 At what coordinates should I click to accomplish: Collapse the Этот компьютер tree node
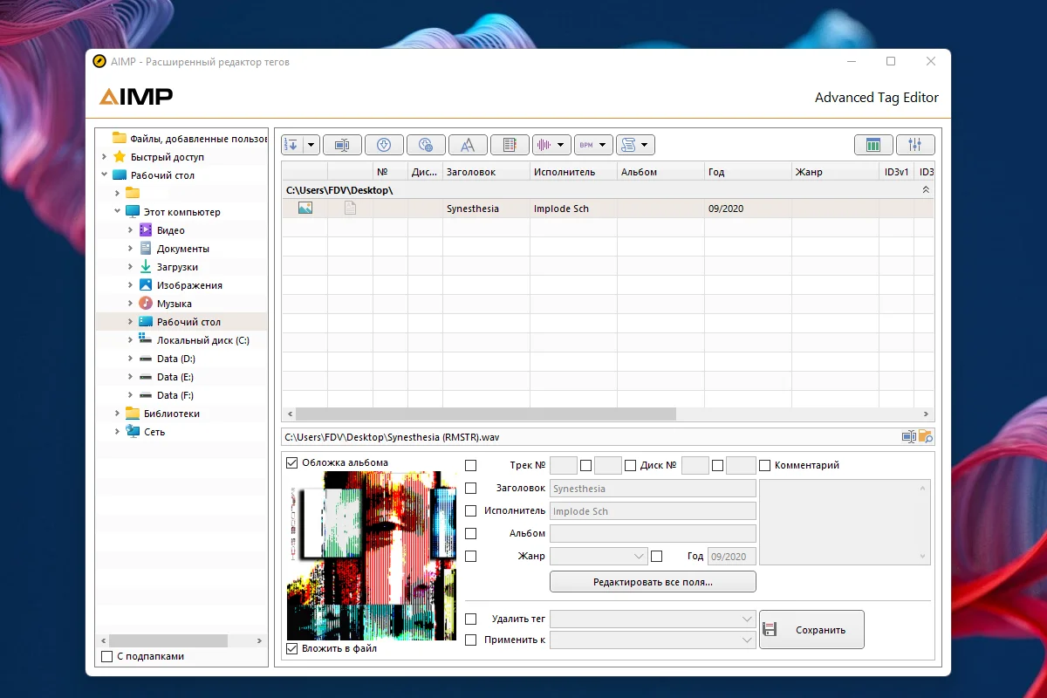[x=117, y=212]
